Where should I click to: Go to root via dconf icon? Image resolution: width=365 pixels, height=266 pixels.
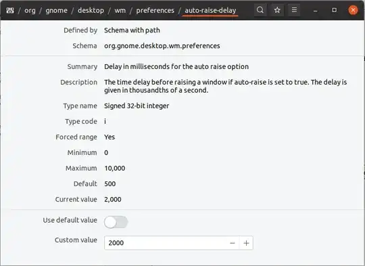[x=10, y=10]
